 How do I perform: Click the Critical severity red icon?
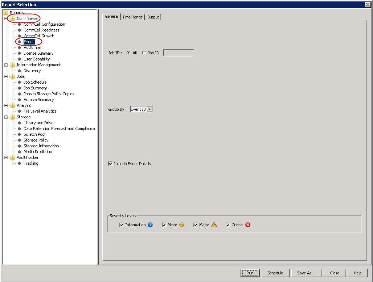click(x=248, y=225)
